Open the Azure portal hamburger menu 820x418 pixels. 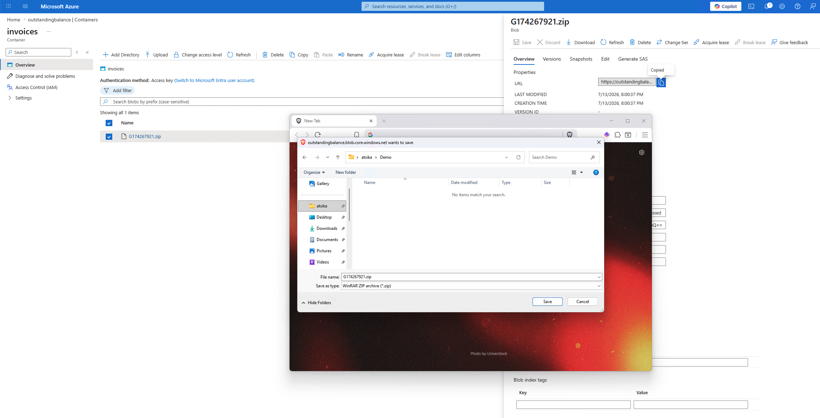click(x=25, y=6)
